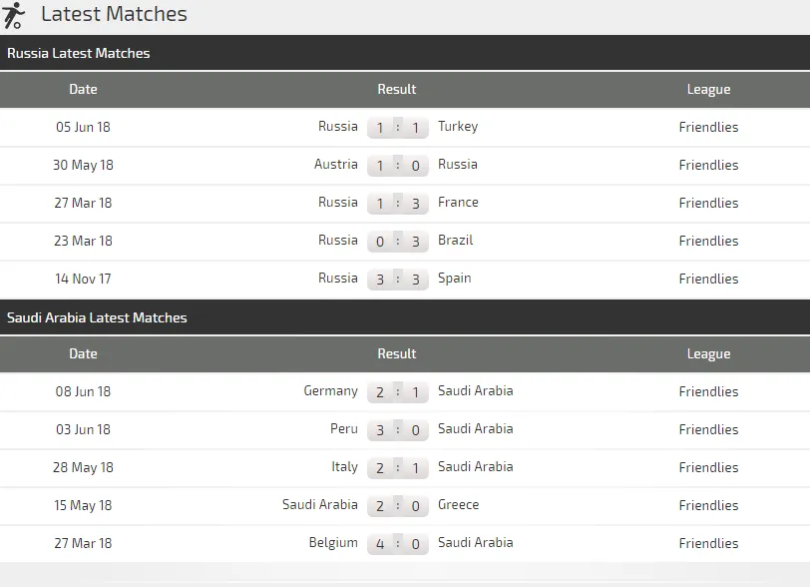The image size is (810, 587).
Task: Open the Austria vs Russia 1:0 score
Action: click(397, 166)
